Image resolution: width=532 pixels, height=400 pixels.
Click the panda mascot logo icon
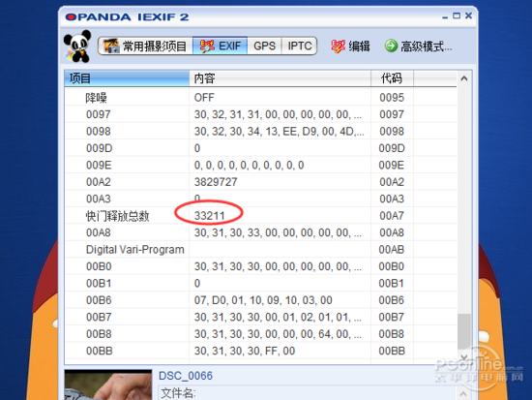[x=77, y=46]
